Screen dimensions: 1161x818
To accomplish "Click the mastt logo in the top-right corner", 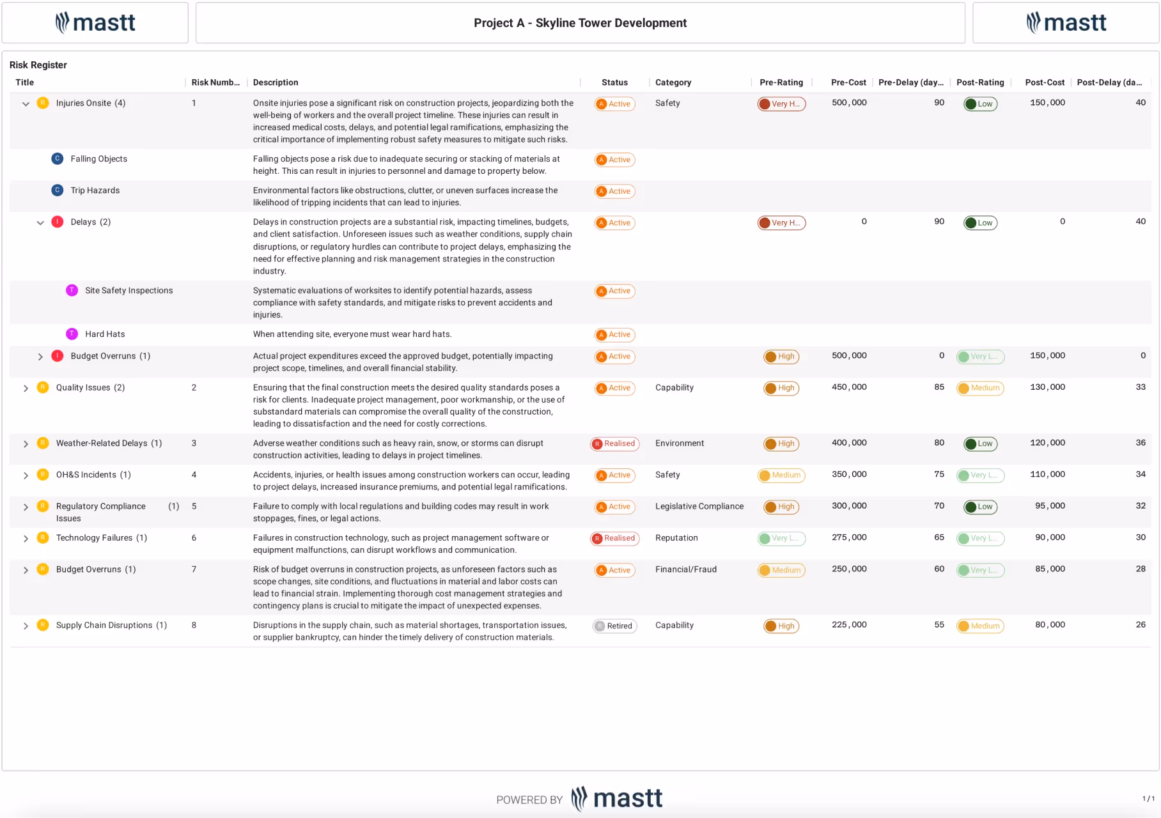I will [1066, 22].
